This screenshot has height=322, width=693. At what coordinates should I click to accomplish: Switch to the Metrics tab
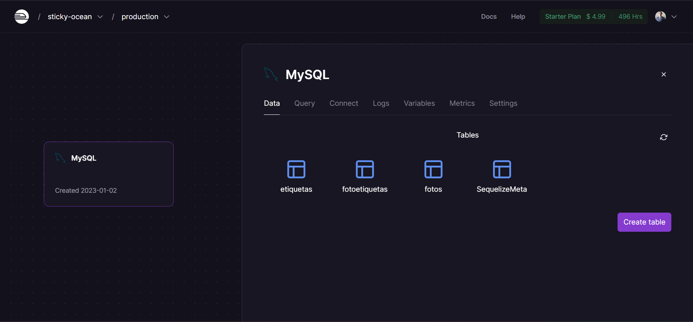point(462,103)
